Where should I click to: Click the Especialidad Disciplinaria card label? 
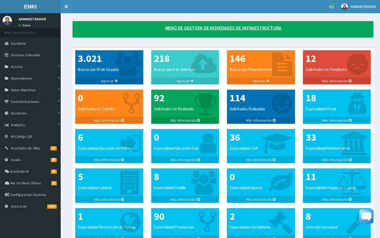250,227
